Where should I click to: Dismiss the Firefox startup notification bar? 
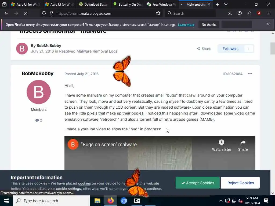point(268,24)
